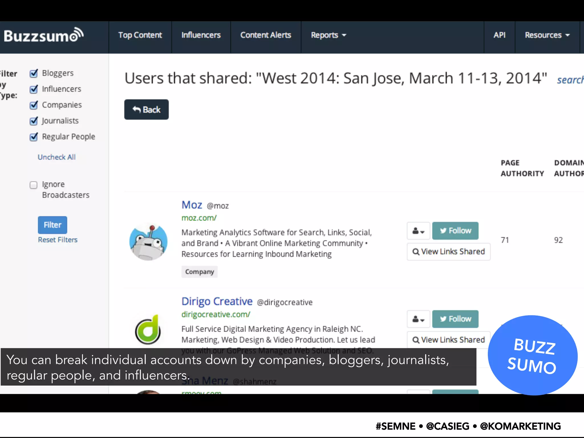Click the @moz Twitter handle

click(x=218, y=206)
